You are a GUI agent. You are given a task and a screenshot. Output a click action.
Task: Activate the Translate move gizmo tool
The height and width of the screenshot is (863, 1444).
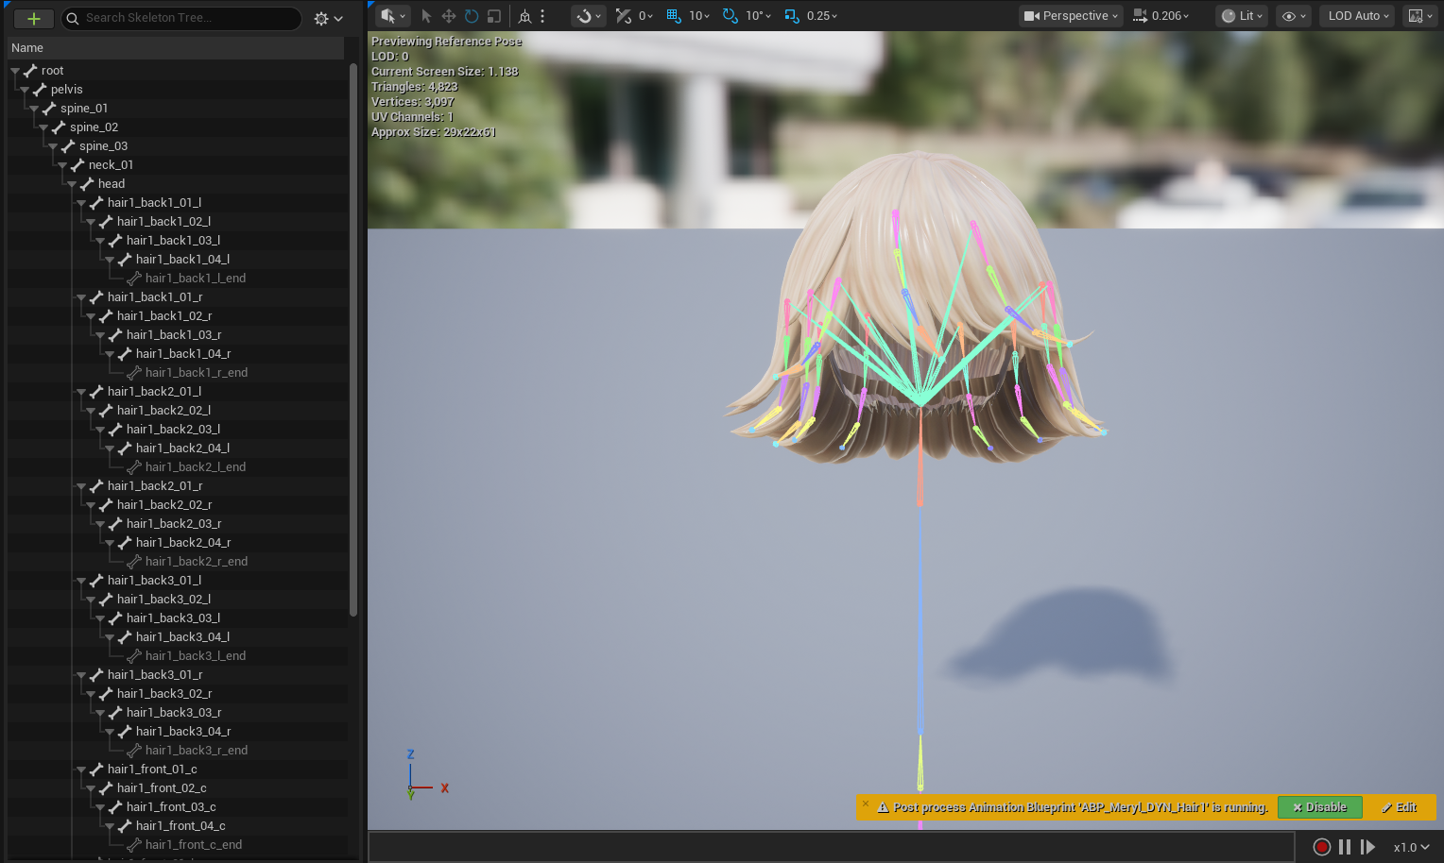pyautogui.click(x=449, y=16)
